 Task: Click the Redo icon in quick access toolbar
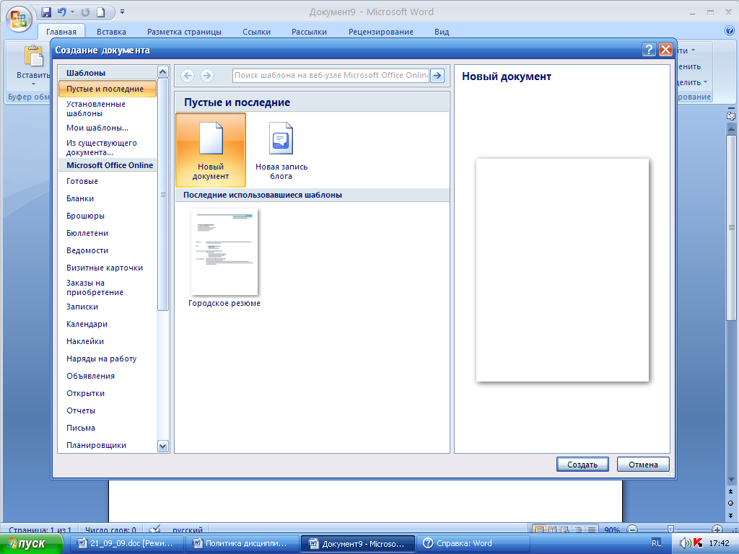[85, 12]
